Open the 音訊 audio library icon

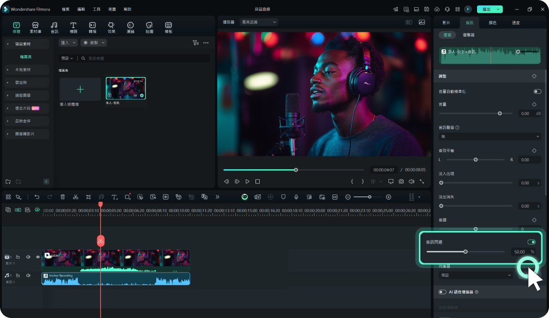tap(54, 27)
